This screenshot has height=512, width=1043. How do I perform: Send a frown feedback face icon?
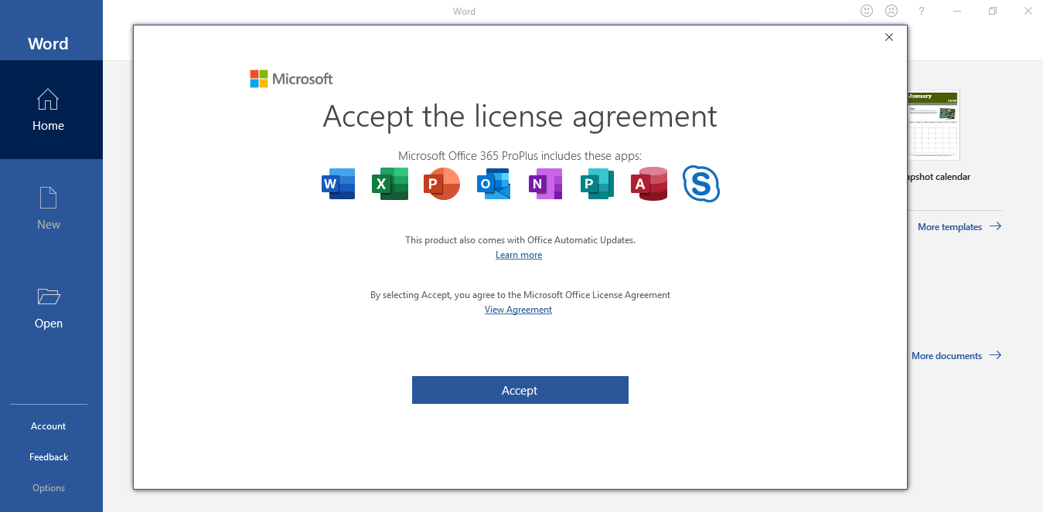coord(891,11)
